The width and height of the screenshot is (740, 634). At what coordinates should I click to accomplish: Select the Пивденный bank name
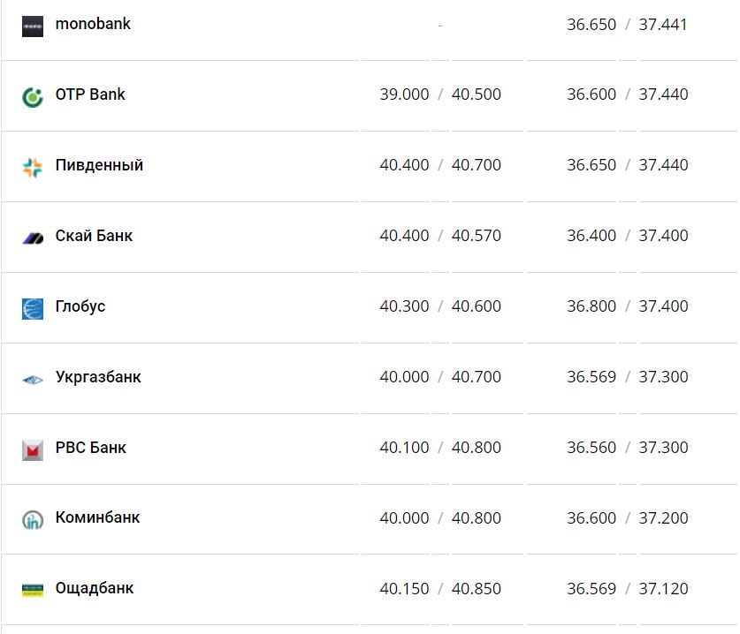tap(99, 165)
